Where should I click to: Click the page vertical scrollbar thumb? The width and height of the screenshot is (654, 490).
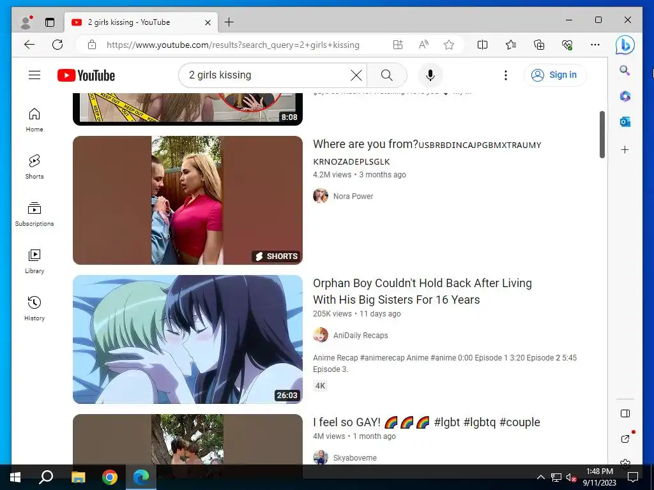(602, 134)
